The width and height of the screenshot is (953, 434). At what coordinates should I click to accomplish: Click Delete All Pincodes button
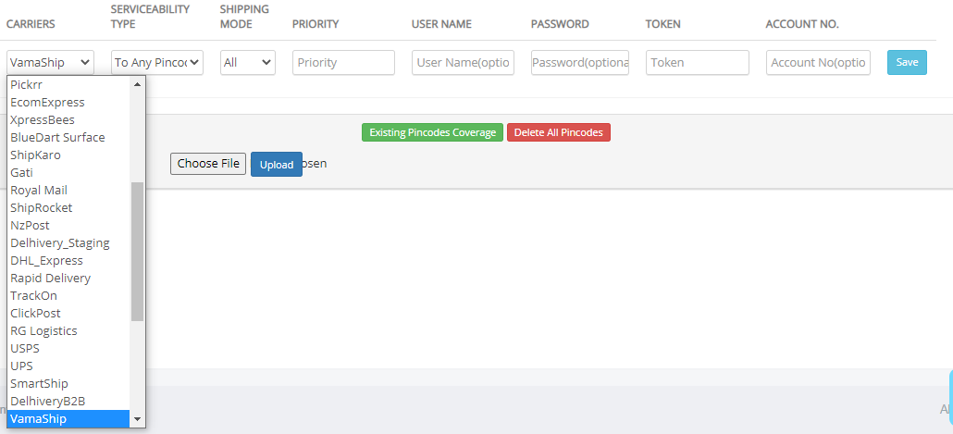[x=559, y=132]
